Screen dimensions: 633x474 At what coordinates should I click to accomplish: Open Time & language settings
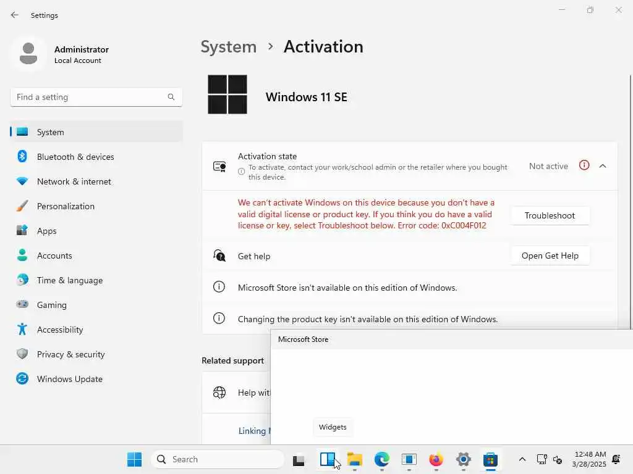pyautogui.click(x=96, y=280)
